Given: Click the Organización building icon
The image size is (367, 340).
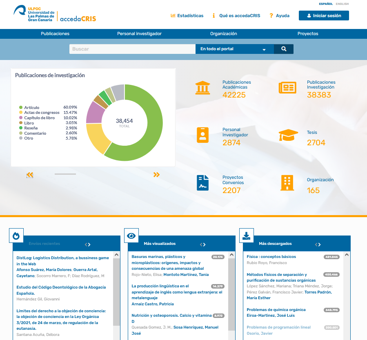Looking at the screenshot, I should (287, 183).
